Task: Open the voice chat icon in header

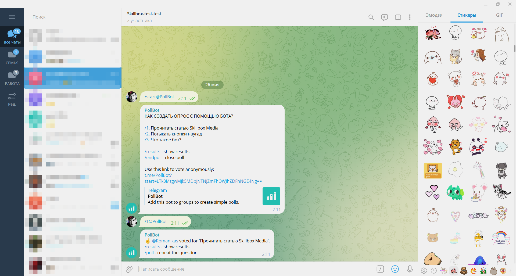Action: pos(385,17)
